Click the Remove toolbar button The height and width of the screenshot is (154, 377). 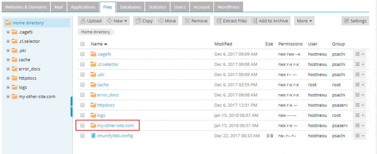tap(196, 21)
